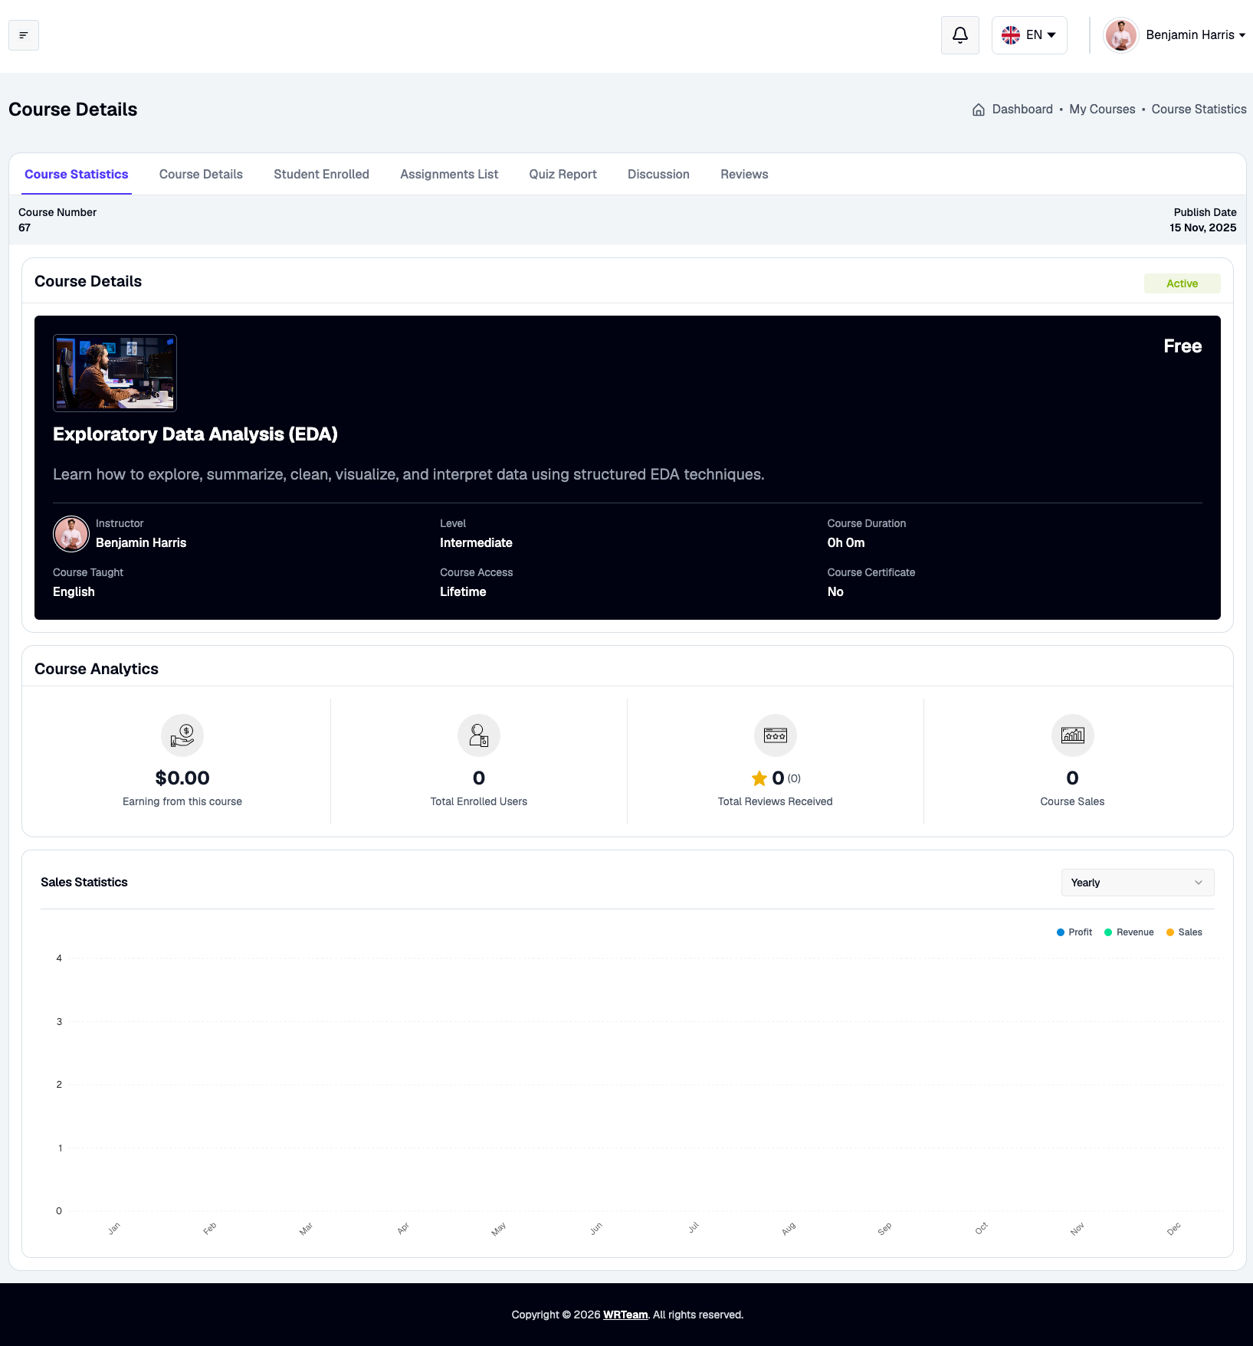
Task: Click the reviews rating card icon
Action: click(776, 735)
